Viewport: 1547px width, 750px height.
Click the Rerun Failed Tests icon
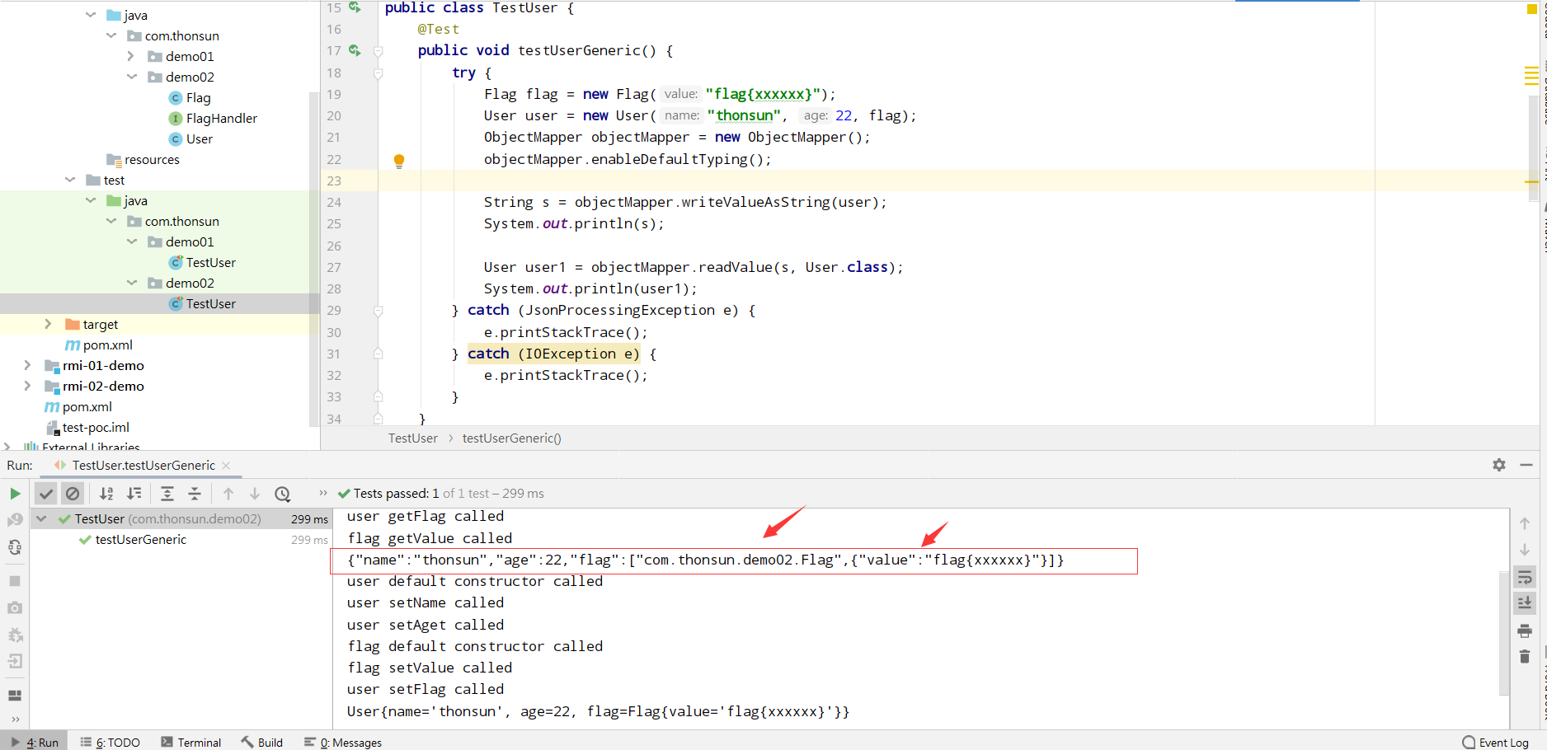15,520
